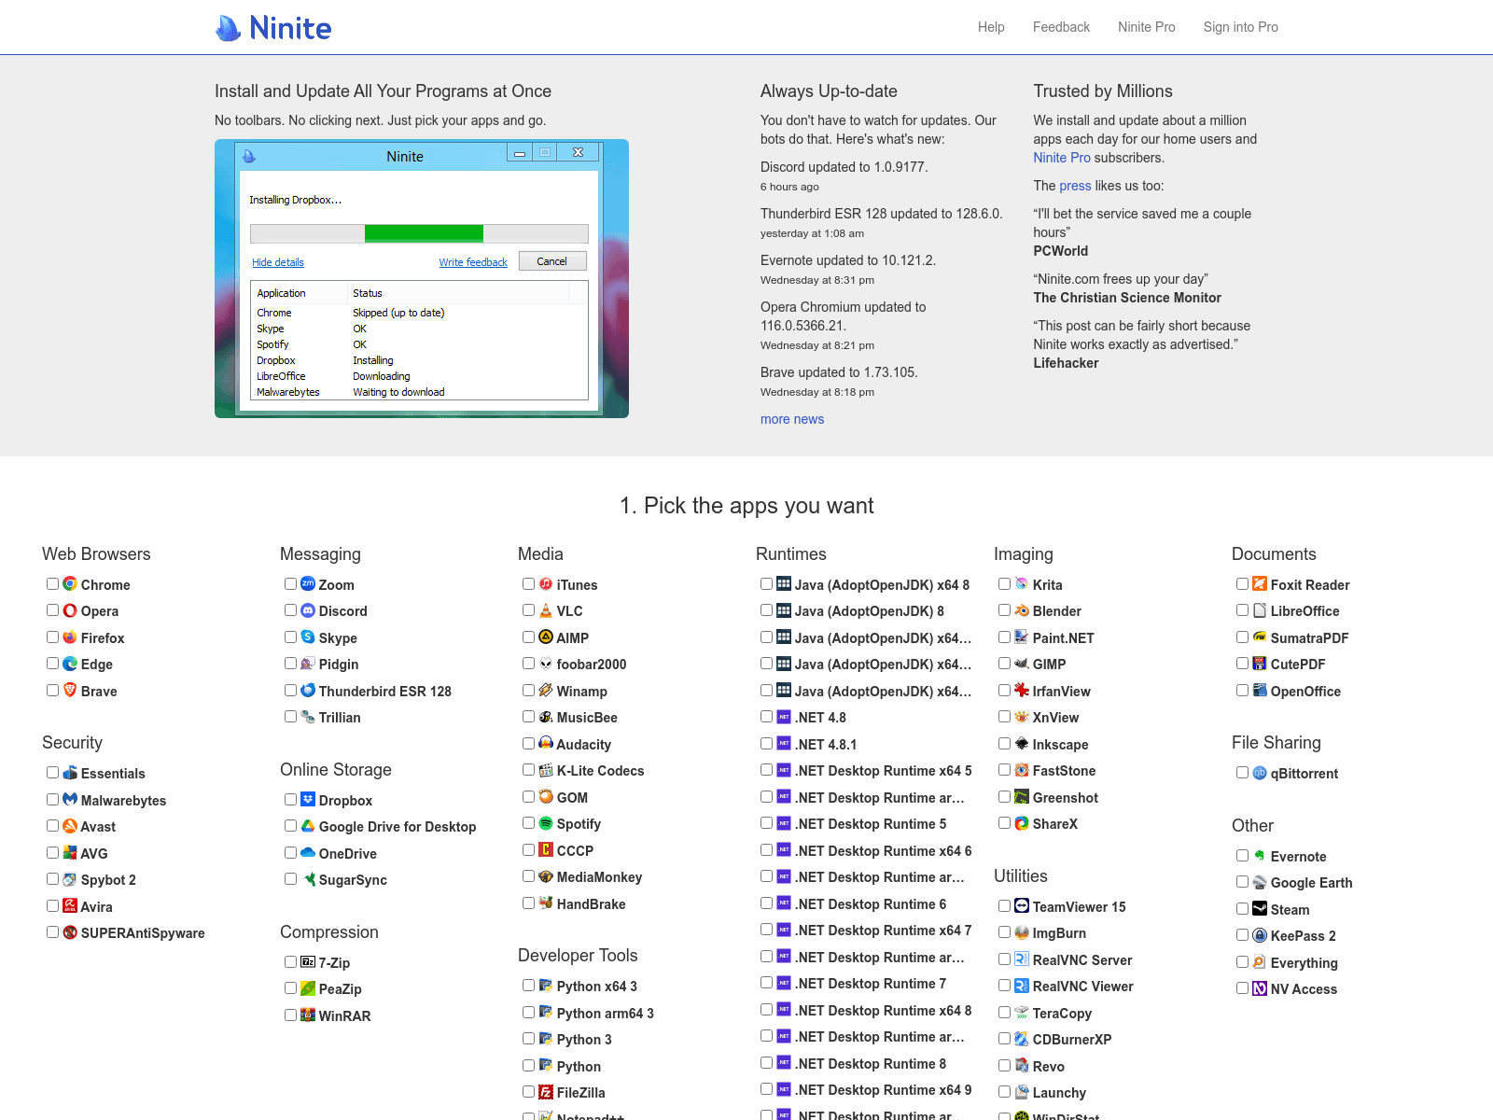
Task: Click the Blender icon
Action: (x=1022, y=610)
